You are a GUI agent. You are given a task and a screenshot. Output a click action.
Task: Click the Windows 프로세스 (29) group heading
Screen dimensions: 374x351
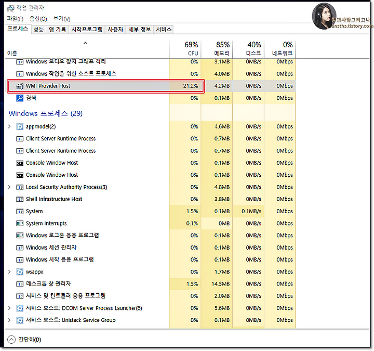pos(46,113)
